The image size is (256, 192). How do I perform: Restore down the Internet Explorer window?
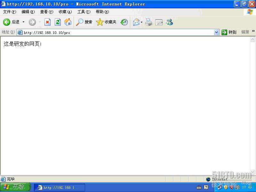[244, 4]
